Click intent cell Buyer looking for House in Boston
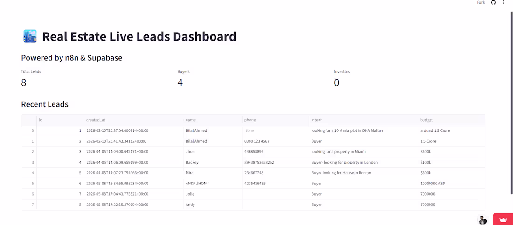This screenshot has width=513, height=225. [x=363, y=173]
